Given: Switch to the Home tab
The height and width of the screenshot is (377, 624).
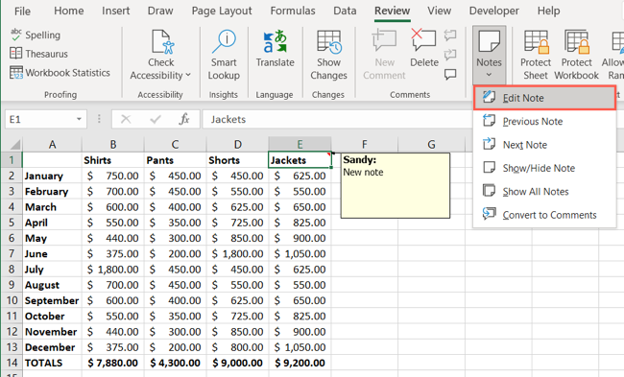Looking at the screenshot, I should click(x=69, y=11).
